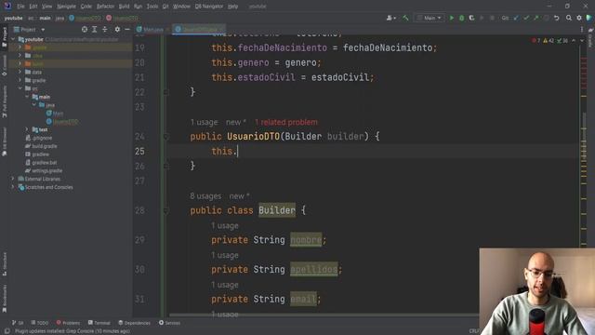The height and width of the screenshot is (335, 595).
Task: Open Project panel options with the gear icon
Action: [117, 29]
